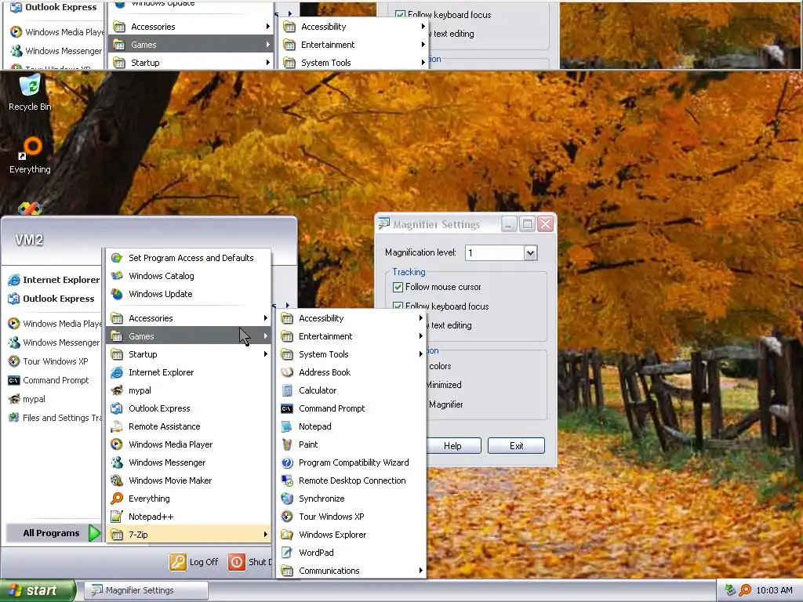Open Internet Explorer in All Programs list
This screenshot has width=803, height=602.
[188, 372]
